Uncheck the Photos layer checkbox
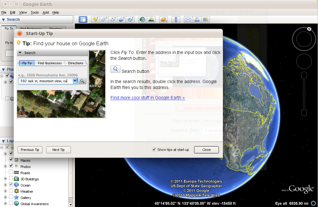318x207 pixels. tap(11, 166)
